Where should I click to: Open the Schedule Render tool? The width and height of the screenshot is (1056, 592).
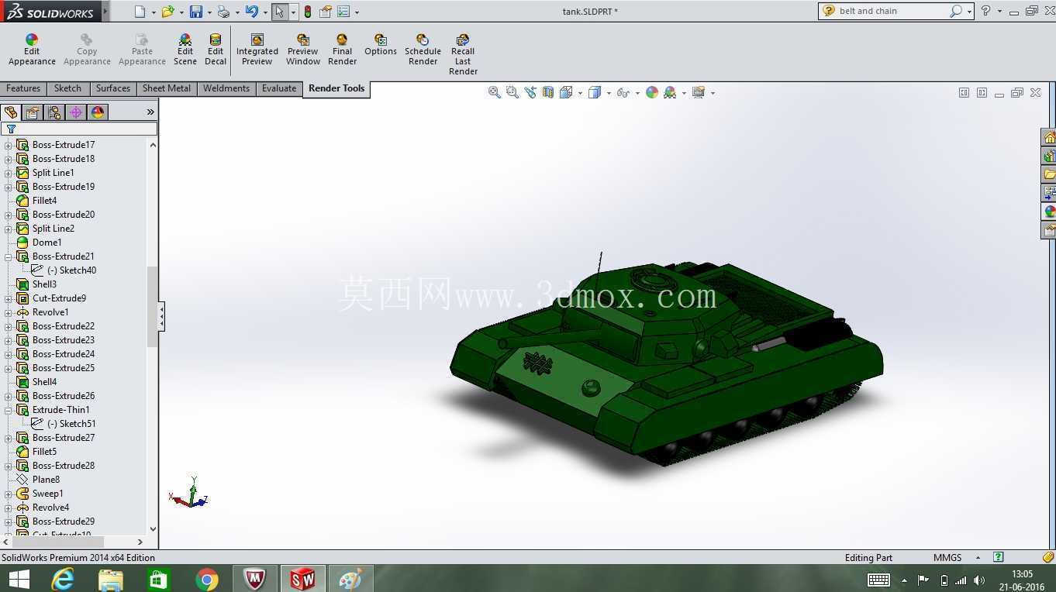pyautogui.click(x=423, y=50)
